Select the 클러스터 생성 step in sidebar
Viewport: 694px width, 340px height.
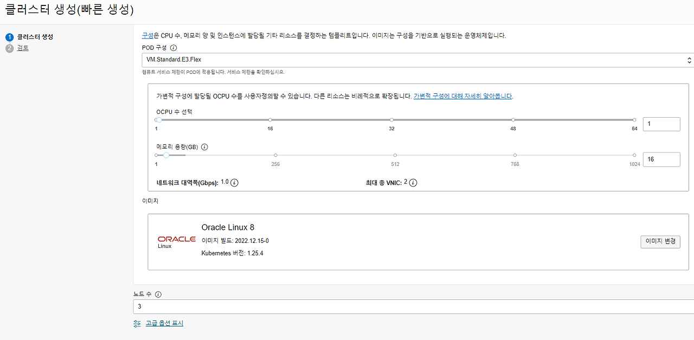(35, 37)
